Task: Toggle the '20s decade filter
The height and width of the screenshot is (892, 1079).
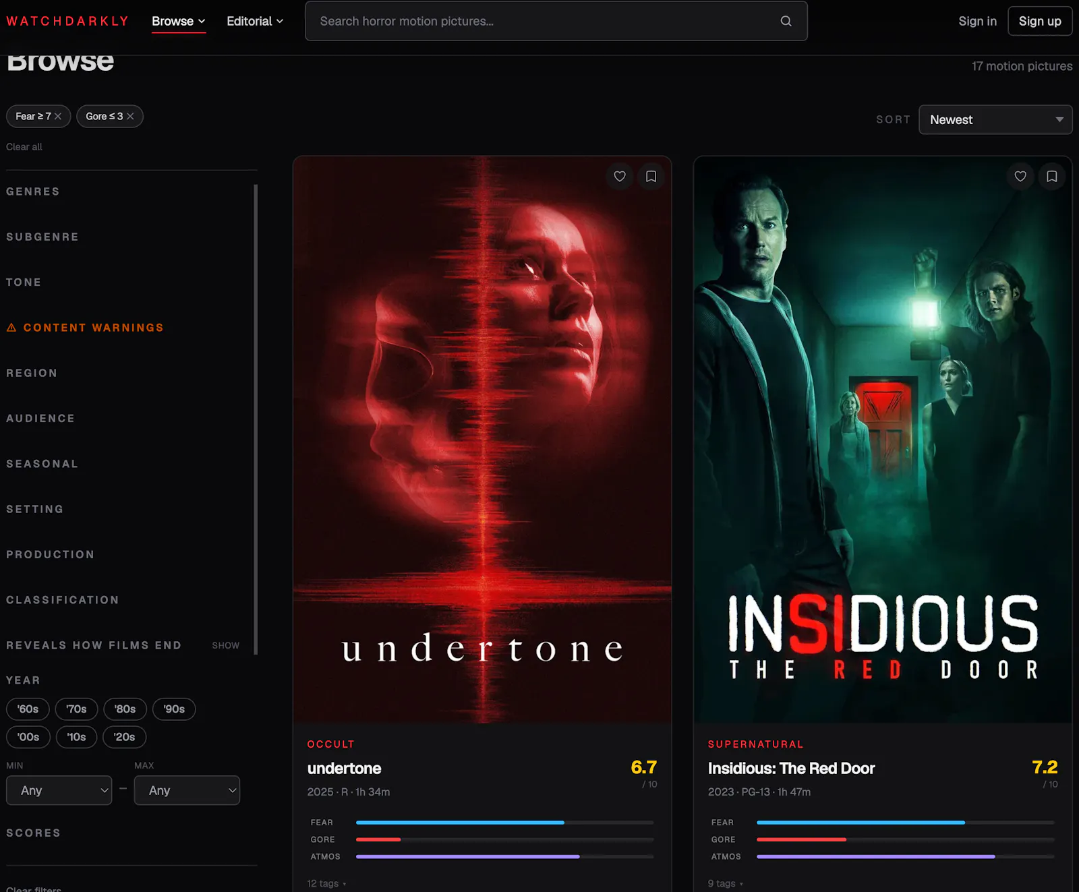Action: [124, 738]
